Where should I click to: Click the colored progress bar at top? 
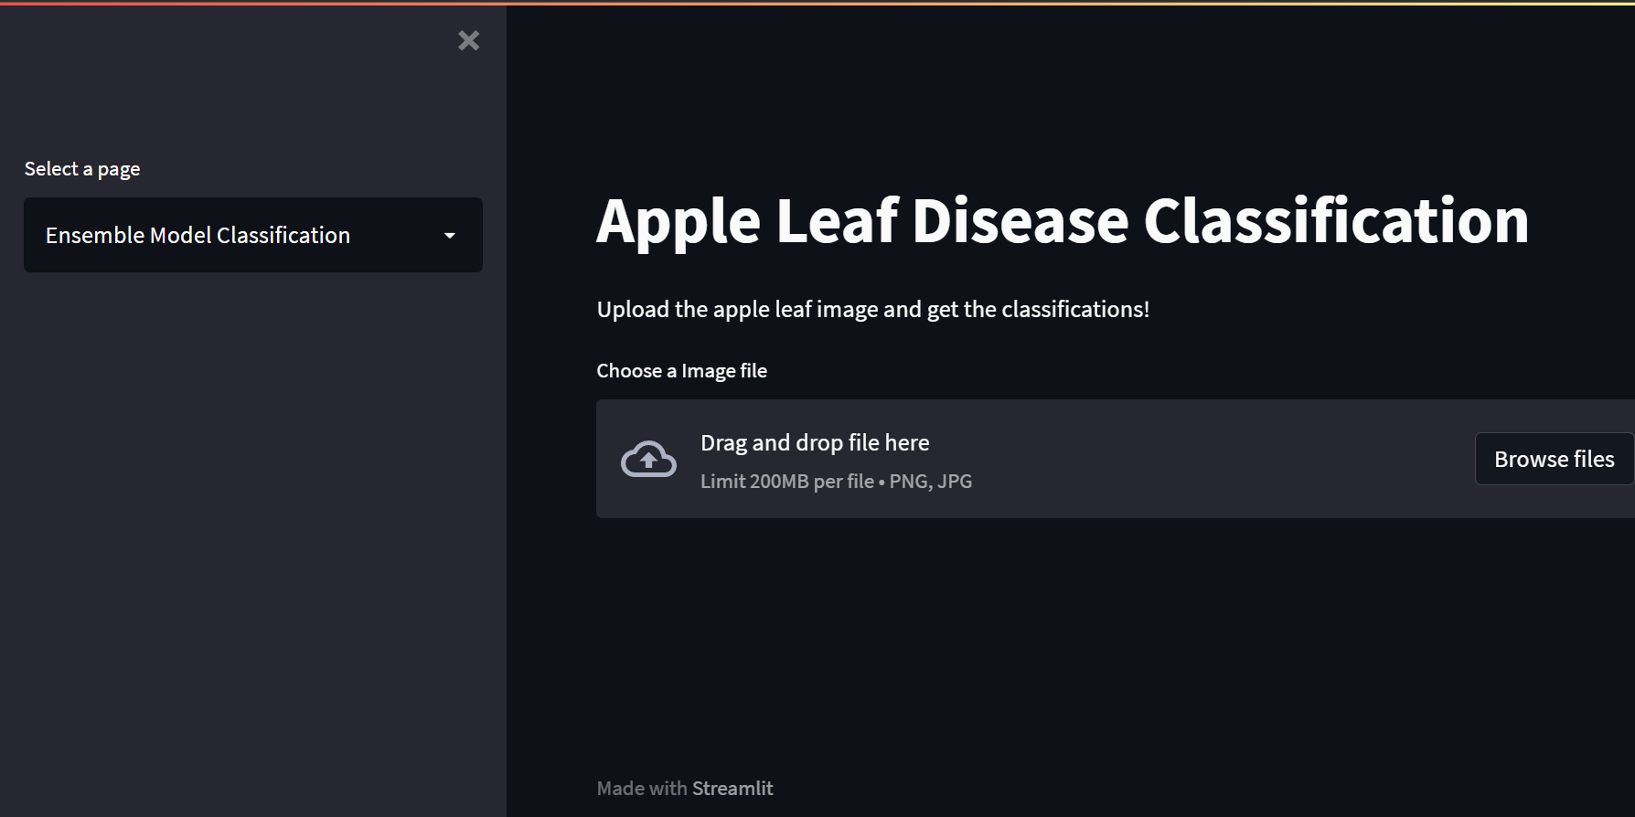click(x=817, y=2)
